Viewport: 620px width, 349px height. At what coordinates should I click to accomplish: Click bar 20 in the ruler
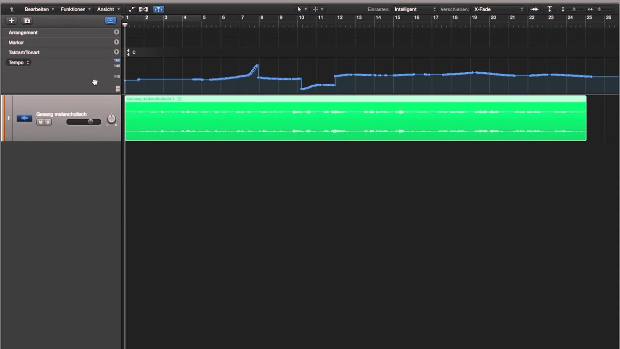tap(493, 18)
